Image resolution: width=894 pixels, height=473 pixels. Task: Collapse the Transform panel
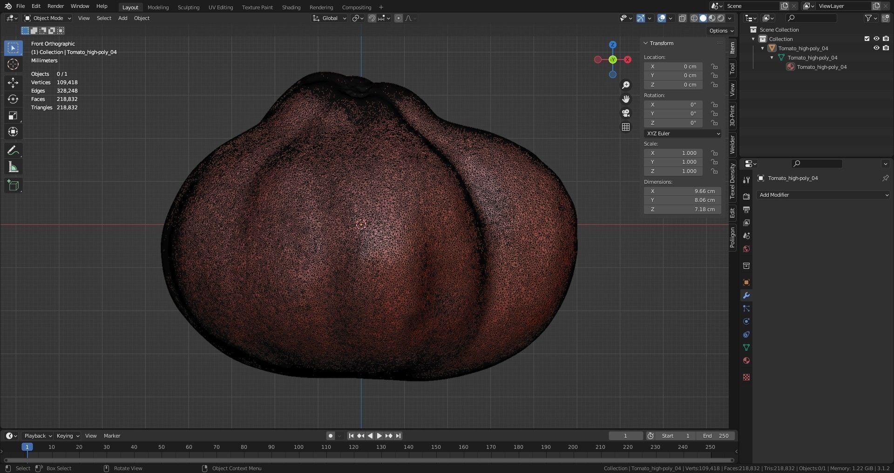[x=646, y=43]
